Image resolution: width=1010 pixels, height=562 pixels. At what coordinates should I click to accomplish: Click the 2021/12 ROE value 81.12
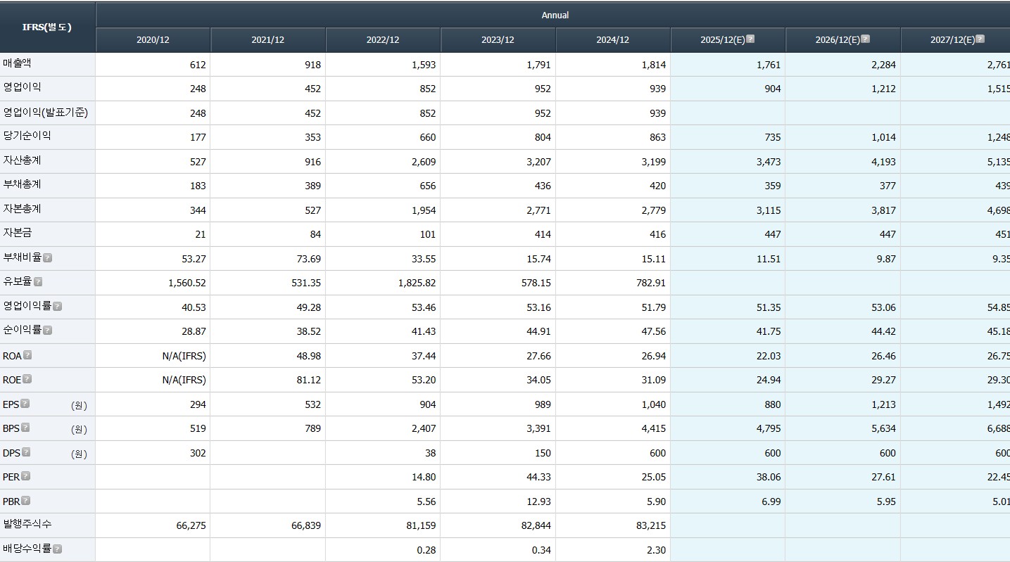click(x=308, y=380)
